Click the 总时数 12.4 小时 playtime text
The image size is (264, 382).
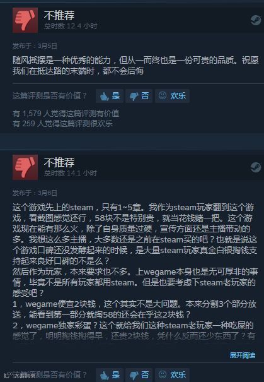pos(71,26)
